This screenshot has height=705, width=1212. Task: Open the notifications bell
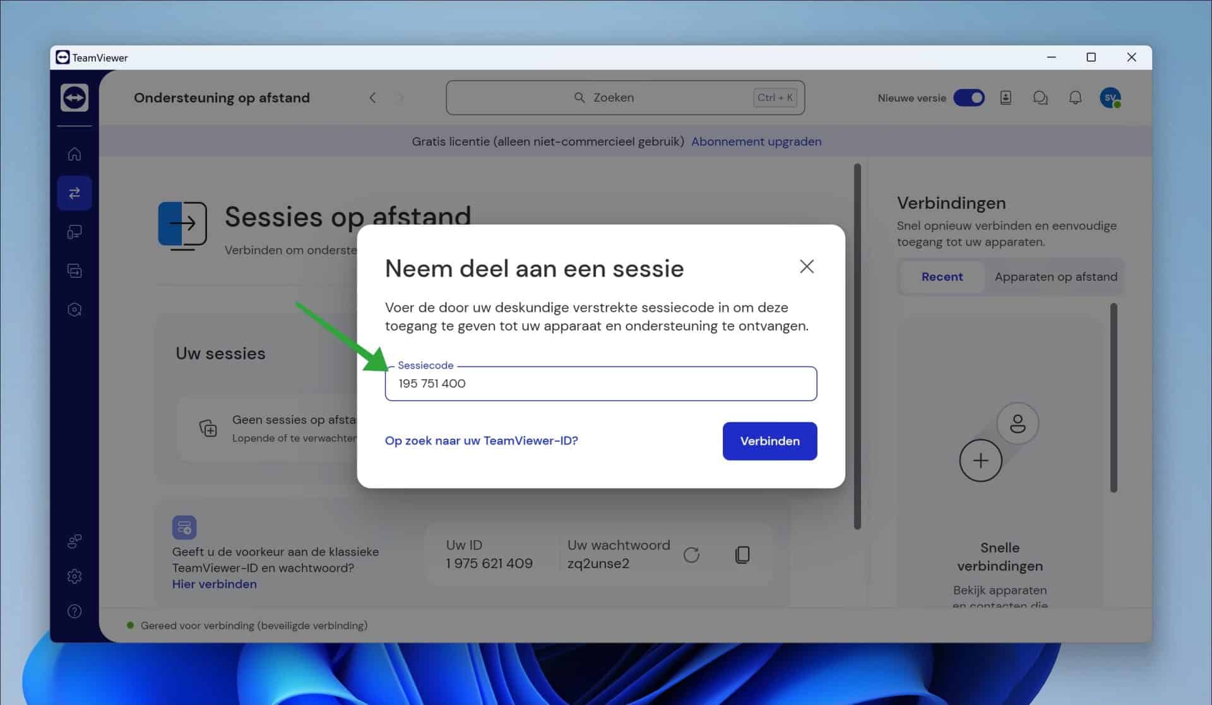pos(1075,98)
